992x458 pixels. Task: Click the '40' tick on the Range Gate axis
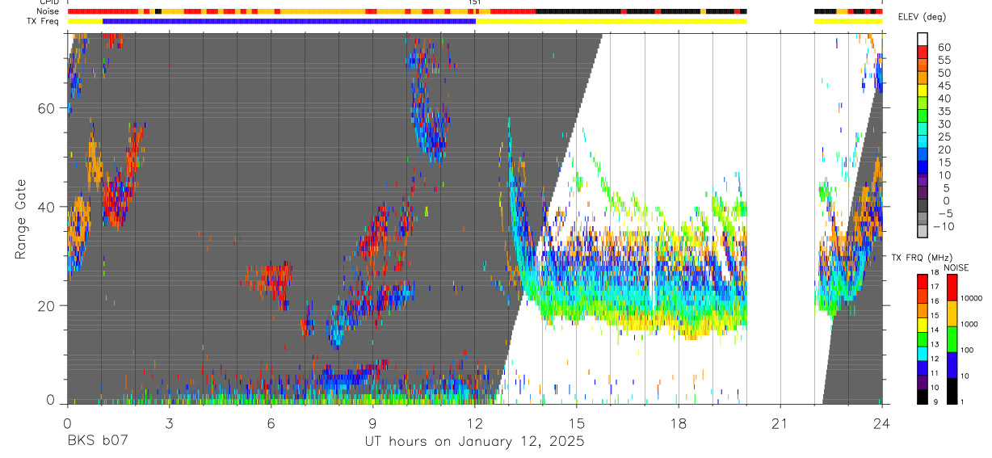pyautogui.click(x=47, y=207)
